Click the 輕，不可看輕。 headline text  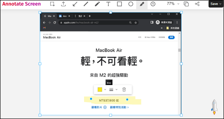112,61
